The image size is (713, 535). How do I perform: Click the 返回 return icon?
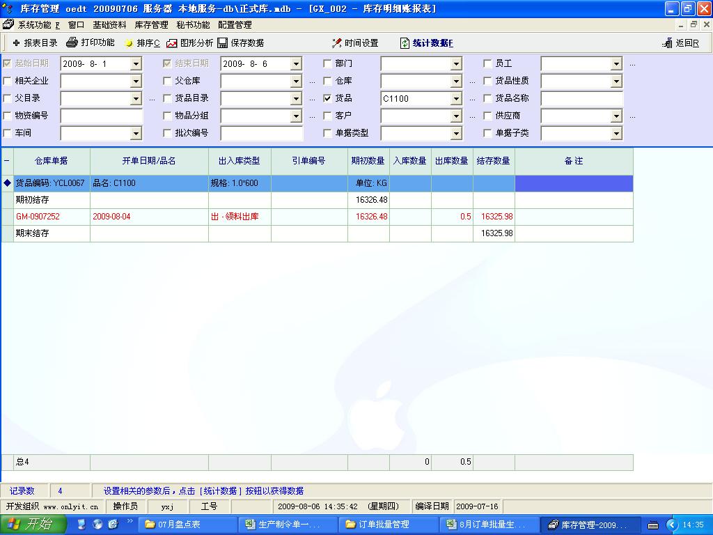point(667,43)
